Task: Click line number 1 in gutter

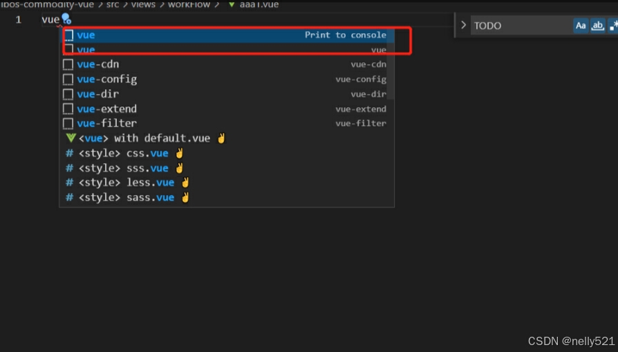Action: pos(19,19)
